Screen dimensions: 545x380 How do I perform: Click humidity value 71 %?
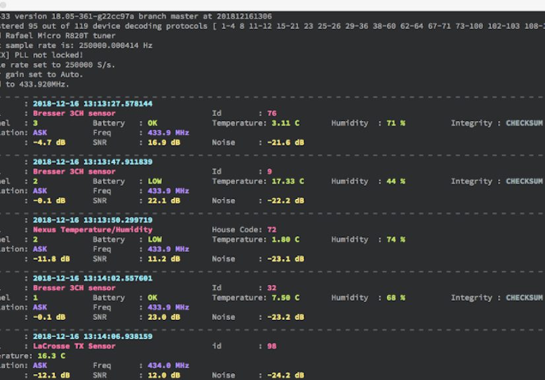point(396,123)
